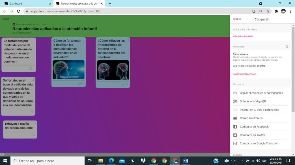Reload the Padlet page
The image size is (295, 165).
pos(18,11)
